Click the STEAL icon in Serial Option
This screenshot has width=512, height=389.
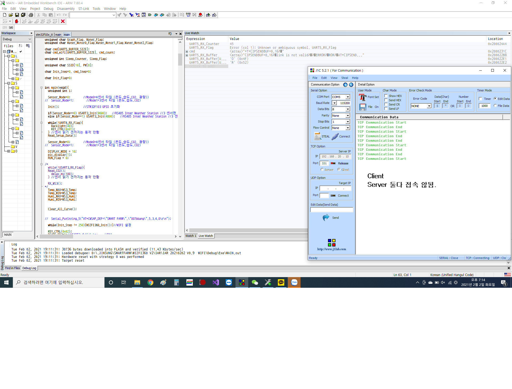click(318, 136)
